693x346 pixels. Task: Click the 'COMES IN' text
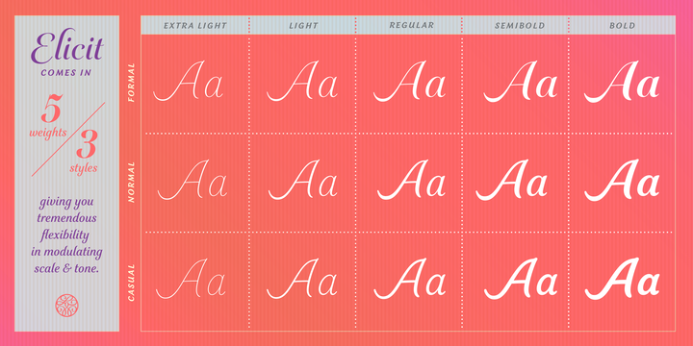click(65, 73)
